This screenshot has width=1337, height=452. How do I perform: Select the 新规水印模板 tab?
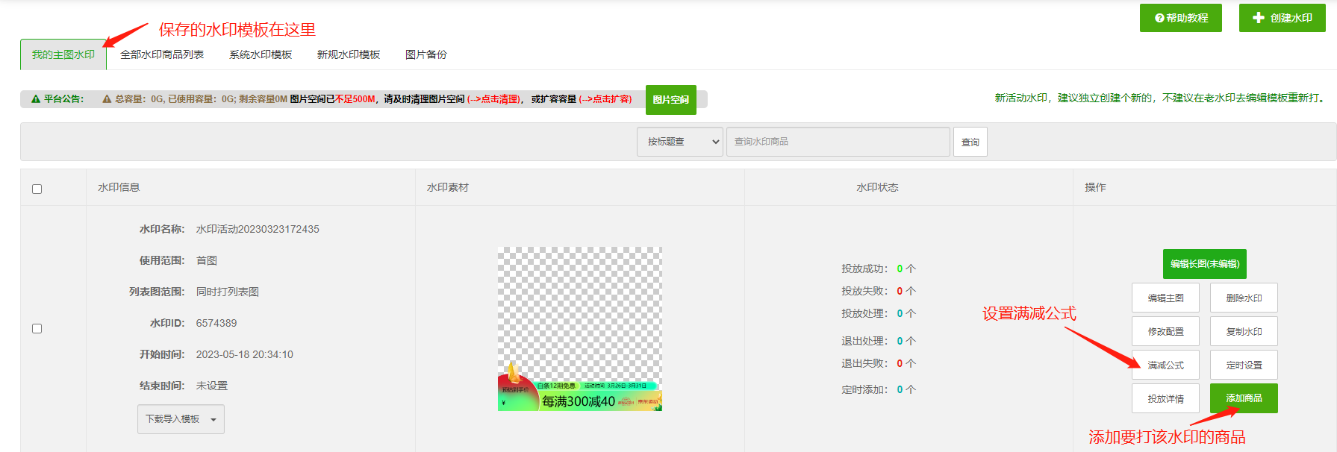click(x=349, y=54)
